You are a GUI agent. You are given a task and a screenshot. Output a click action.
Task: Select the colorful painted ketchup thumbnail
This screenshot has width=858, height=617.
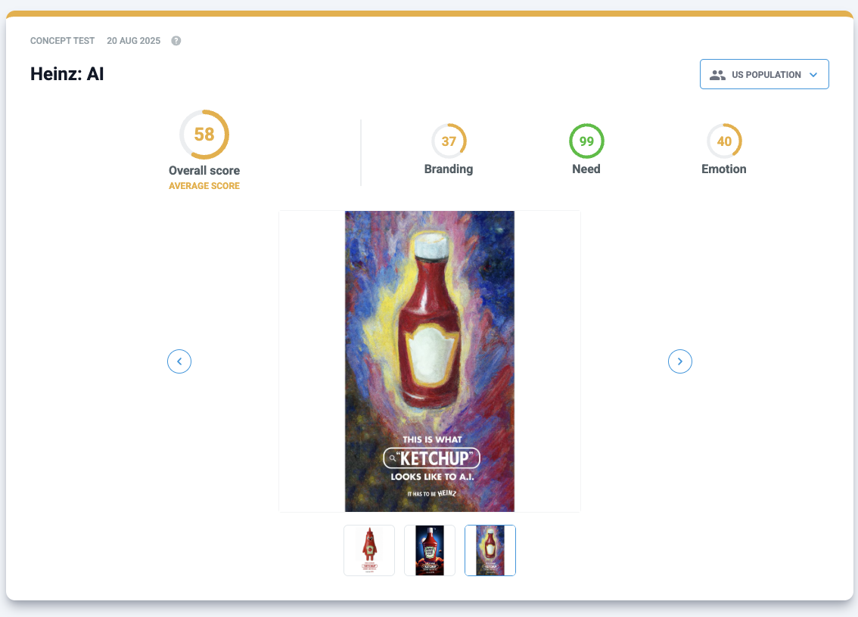[490, 550]
